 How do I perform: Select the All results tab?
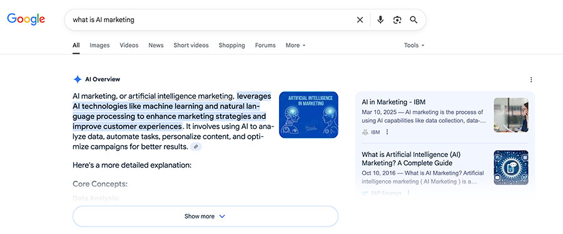76,45
